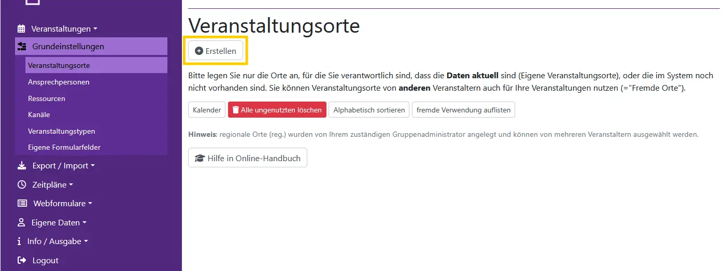
Task: Click the person icon beside Eigene Daten
Action: [x=21, y=223]
